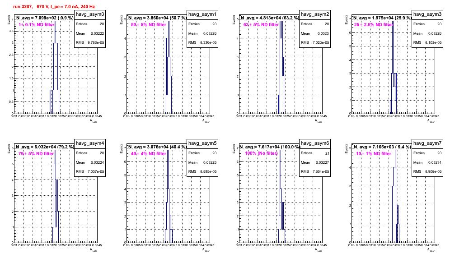This screenshot has width=450, height=258.
Task: Click N_avg = 3.860e+04 title text
Action: tap(157, 18)
